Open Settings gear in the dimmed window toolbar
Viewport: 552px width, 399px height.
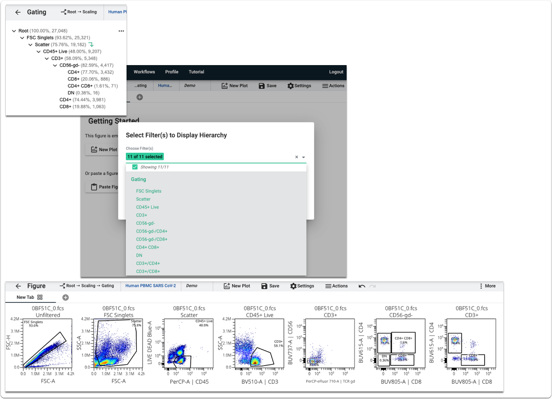point(299,86)
